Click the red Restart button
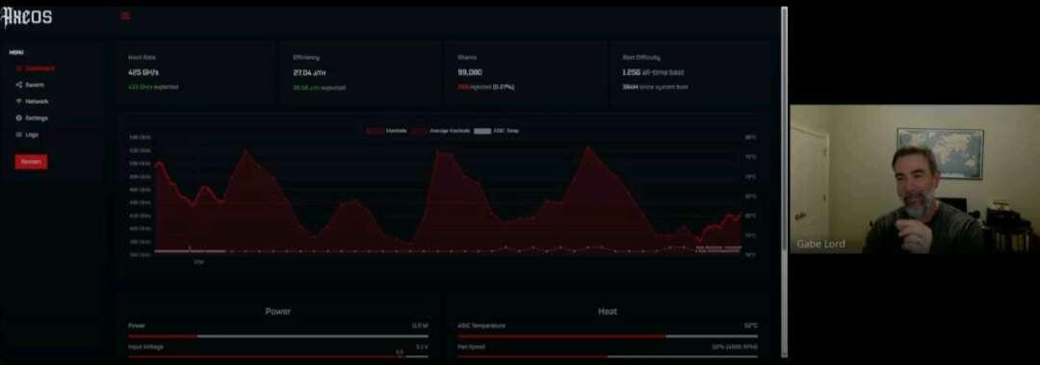 (x=31, y=161)
